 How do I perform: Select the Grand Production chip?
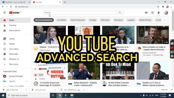(78, 20)
